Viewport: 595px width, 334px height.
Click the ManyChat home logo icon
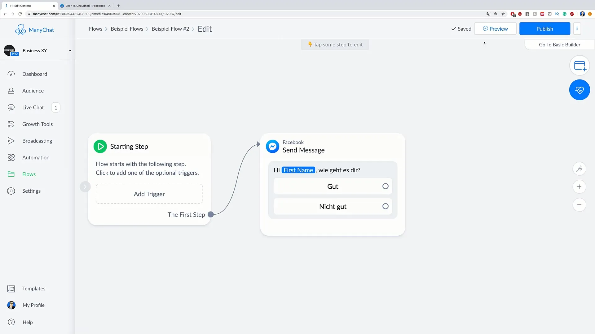[x=20, y=29]
